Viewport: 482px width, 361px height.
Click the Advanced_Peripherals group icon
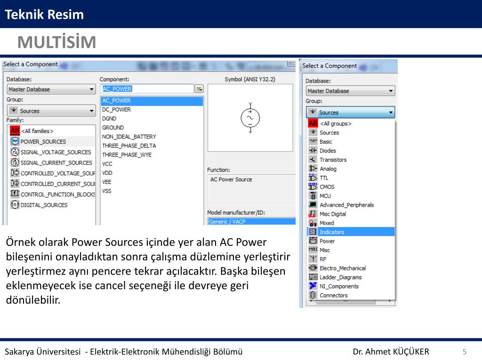point(313,204)
